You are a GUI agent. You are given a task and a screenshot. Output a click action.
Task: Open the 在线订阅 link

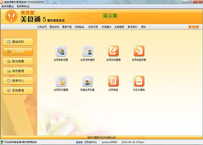(x=93, y=27)
